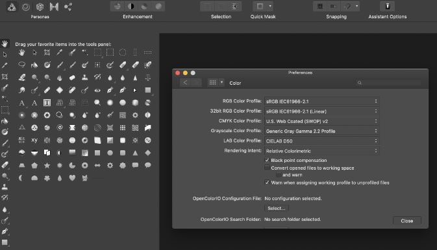Pick the Pentagon polygon shape icon
The image size is (437, 250).
pos(34,165)
